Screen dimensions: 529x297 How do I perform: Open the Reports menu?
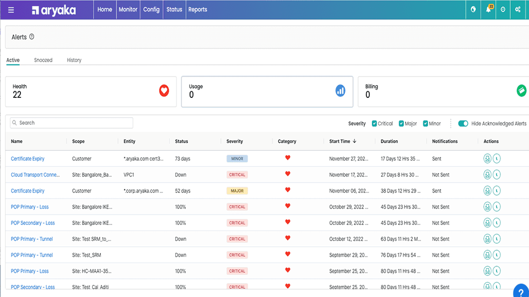click(x=198, y=9)
